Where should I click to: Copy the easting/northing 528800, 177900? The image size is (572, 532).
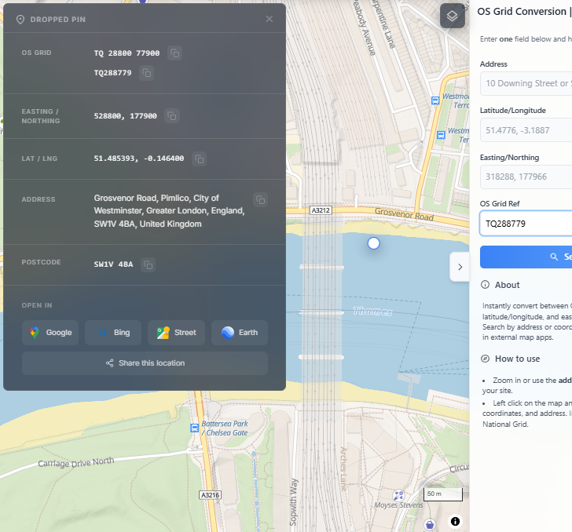point(172,116)
